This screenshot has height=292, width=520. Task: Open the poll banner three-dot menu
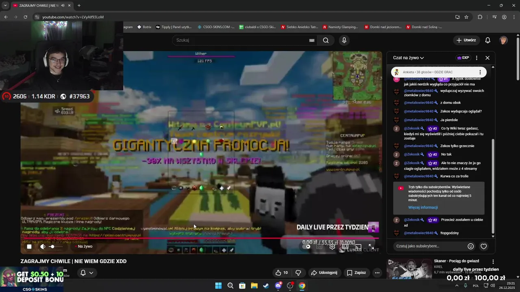(480, 72)
